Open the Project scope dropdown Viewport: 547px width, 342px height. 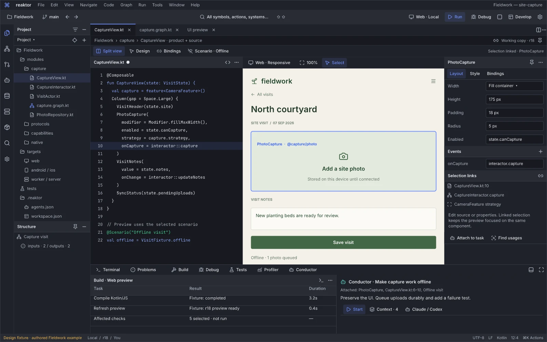(x=26, y=40)
